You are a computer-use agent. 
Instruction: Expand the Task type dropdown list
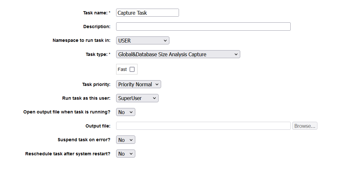pos(178,54)
